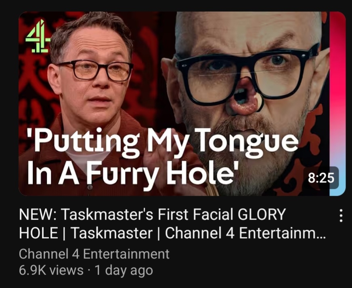This screenshot has width=352, height=288.
Task: Click the "6.9K views" count text
Action: pyautogui.click(x=51, y=270)
